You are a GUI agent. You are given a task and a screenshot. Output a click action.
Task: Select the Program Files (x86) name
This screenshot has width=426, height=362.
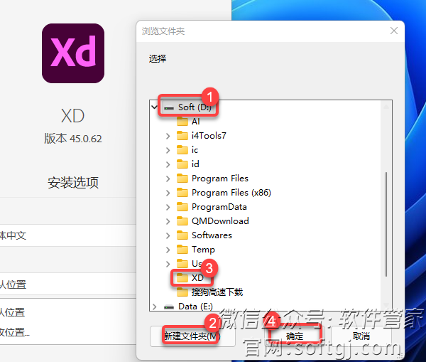[231, 193]
